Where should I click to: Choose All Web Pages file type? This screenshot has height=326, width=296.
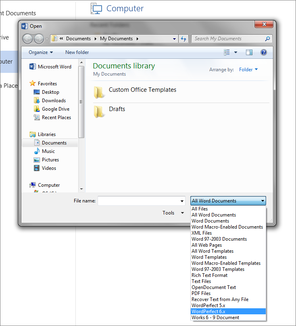tap(228, 245)
